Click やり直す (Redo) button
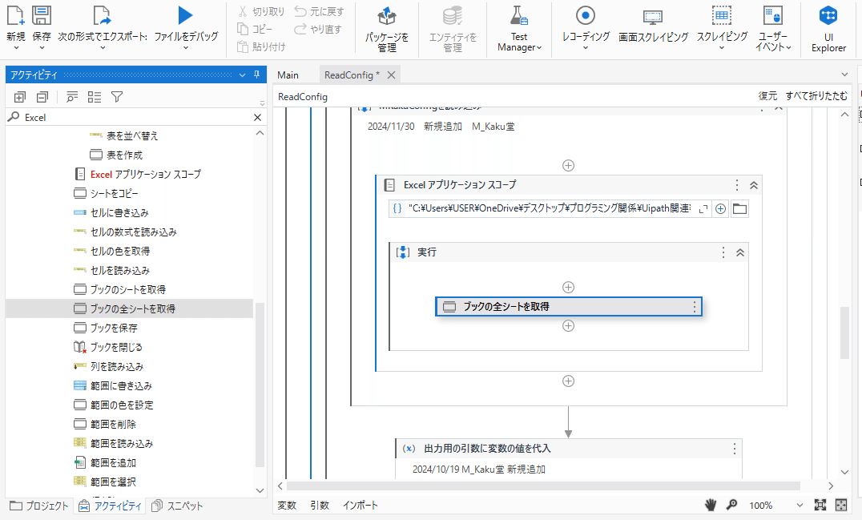This screenshot has height=520, width=862. point(318,29)
